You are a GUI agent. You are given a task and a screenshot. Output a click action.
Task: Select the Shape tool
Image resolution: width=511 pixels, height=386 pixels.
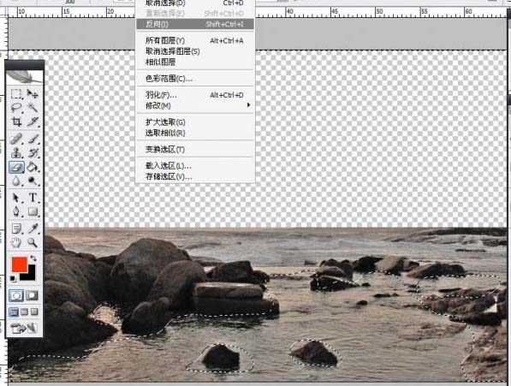click(x=33, y=211)
